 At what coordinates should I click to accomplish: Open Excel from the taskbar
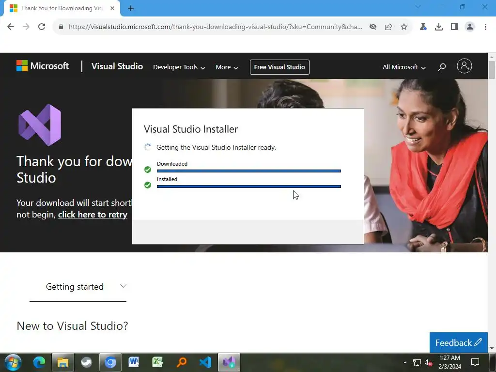click(x=157, y=362)
